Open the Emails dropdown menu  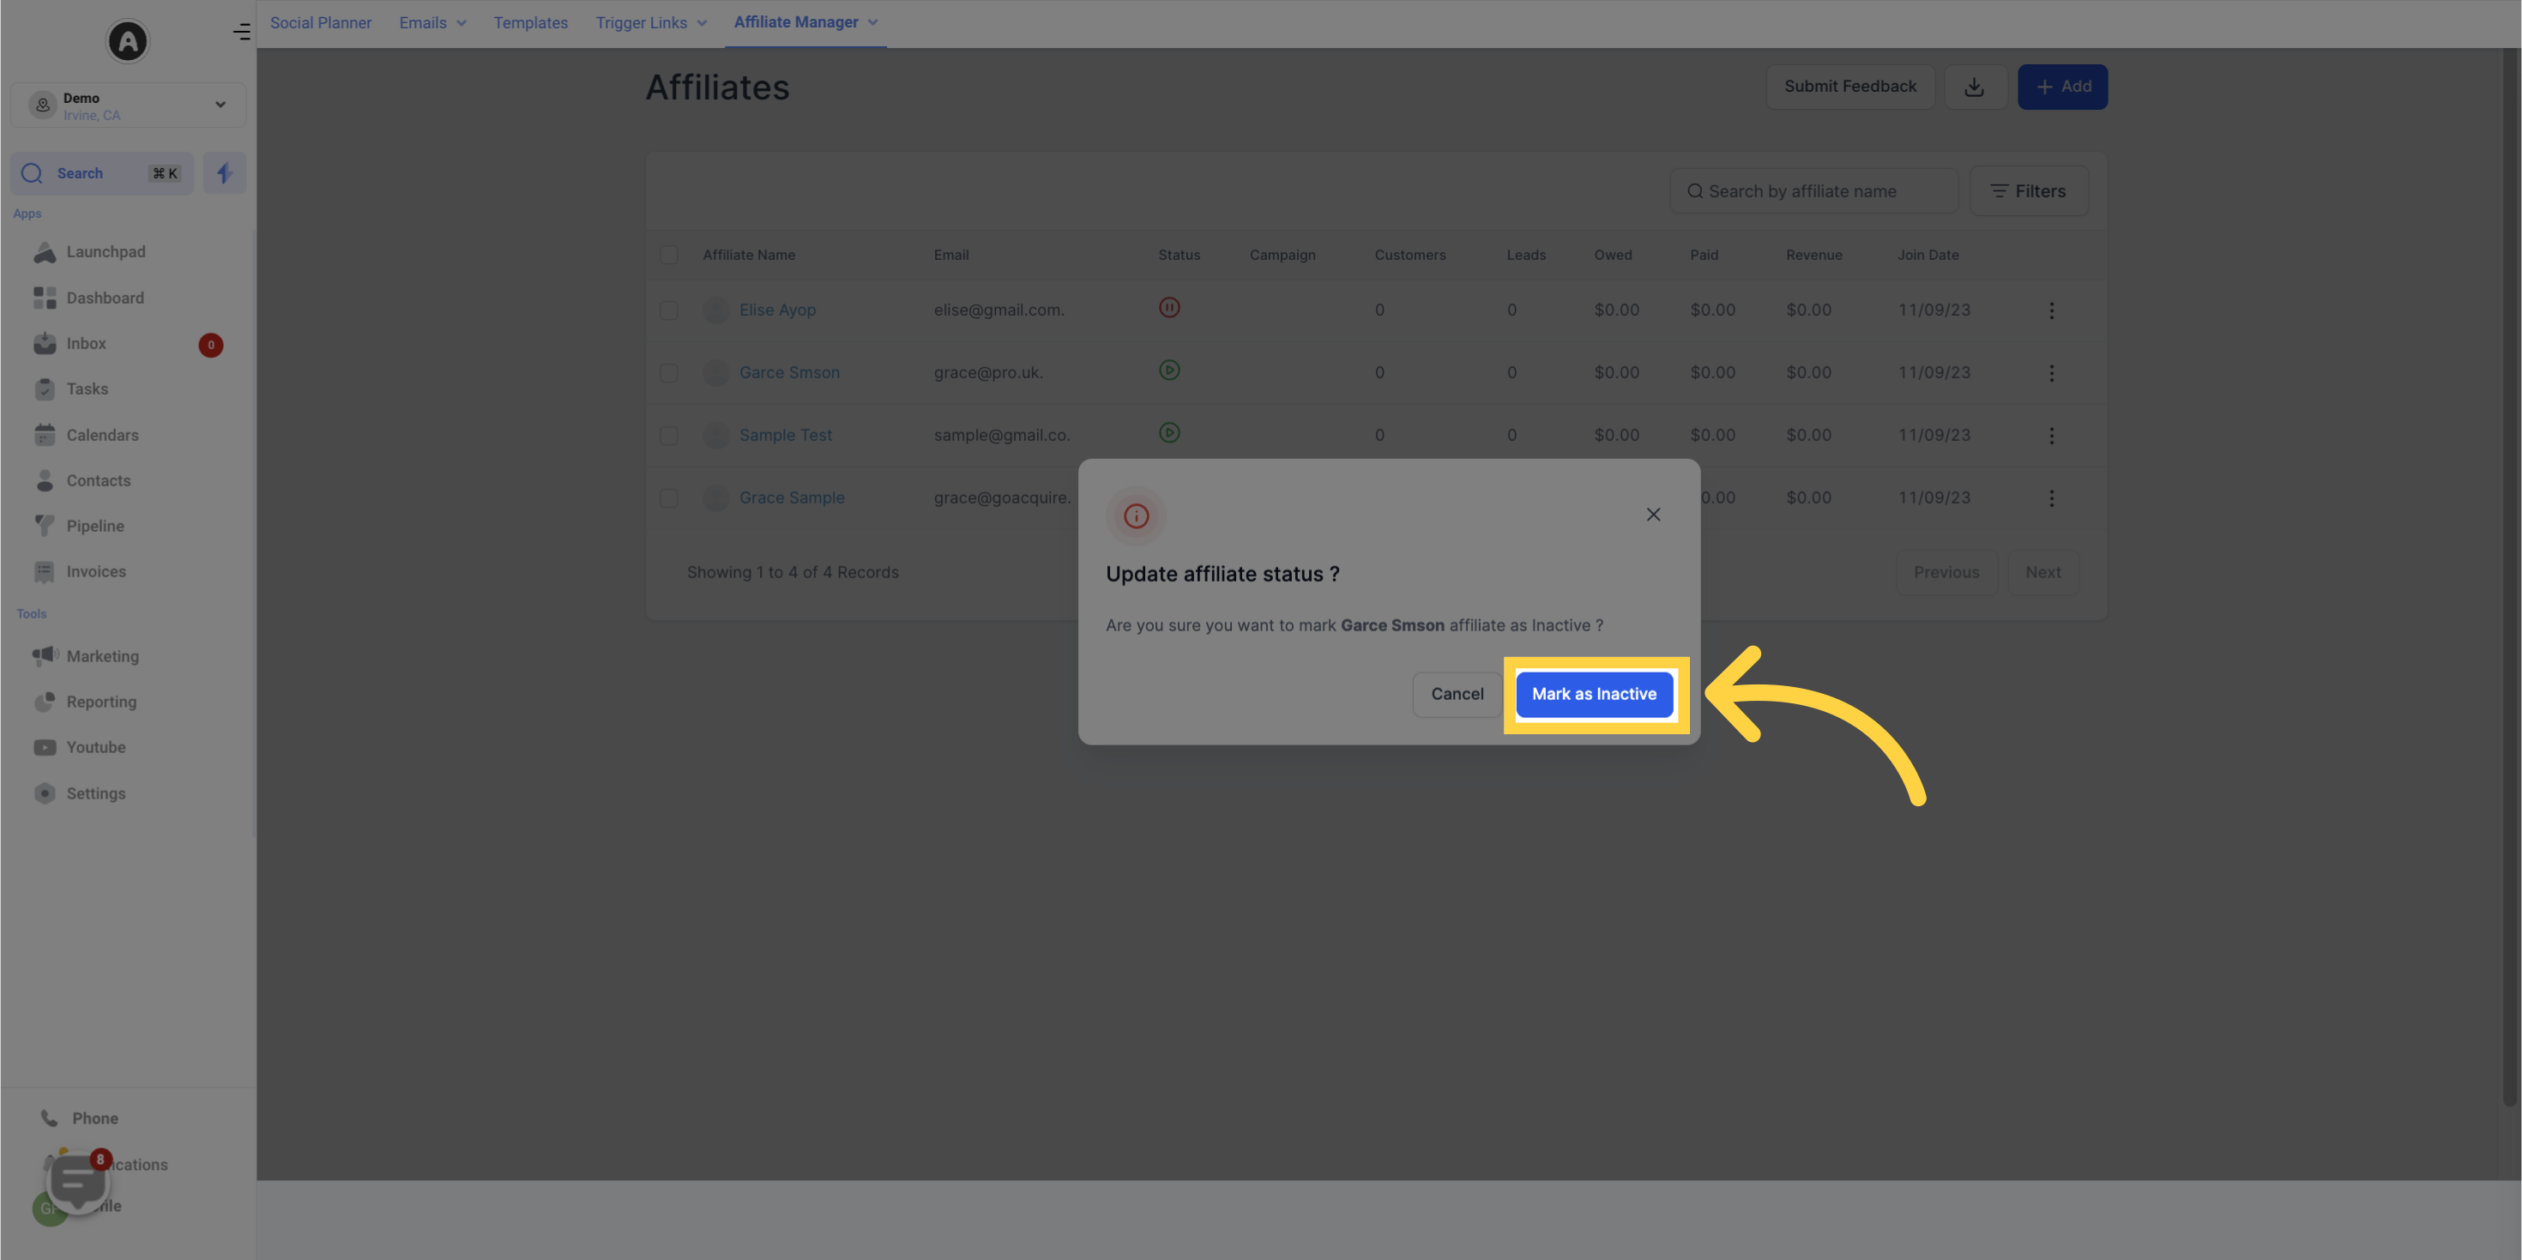[431, 22]
